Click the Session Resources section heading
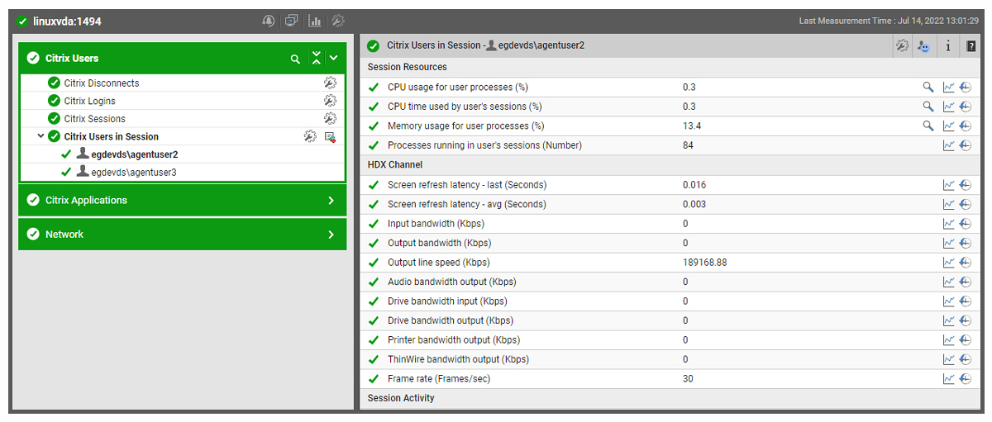The width and height of the screenshot is (992, 422). 408,67
